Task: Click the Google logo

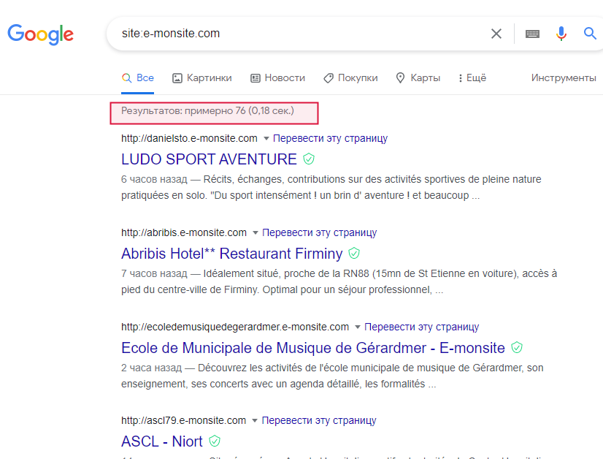Action: coord(40,34)
